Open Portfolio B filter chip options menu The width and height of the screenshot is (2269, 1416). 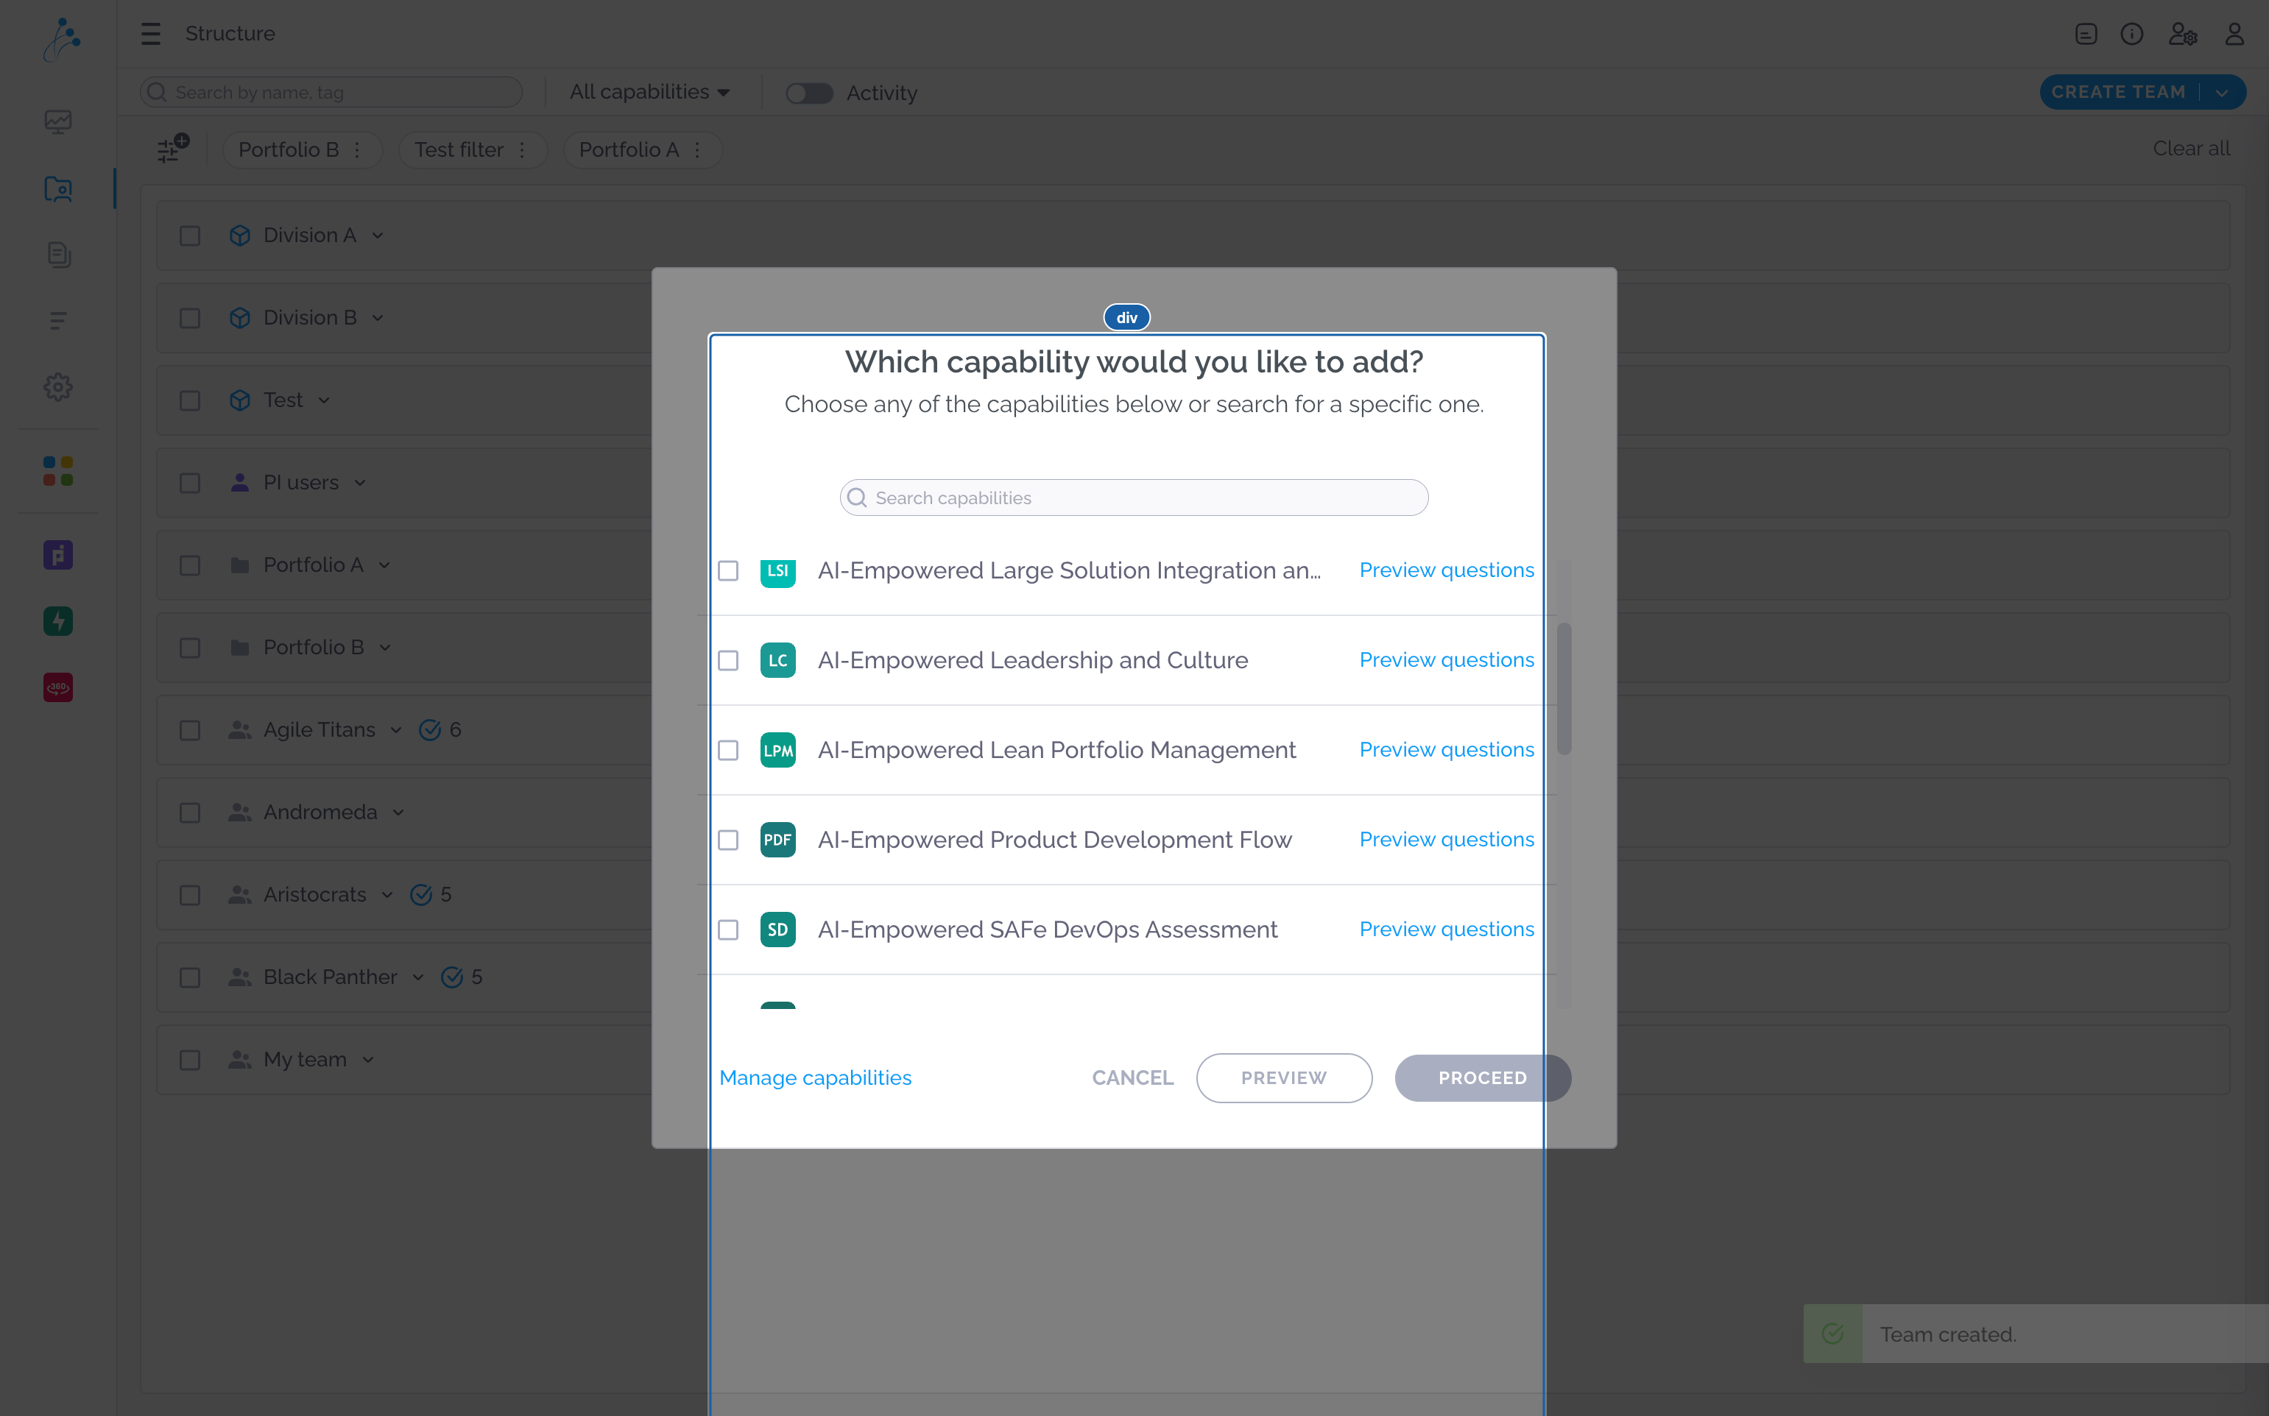point(357,150)
